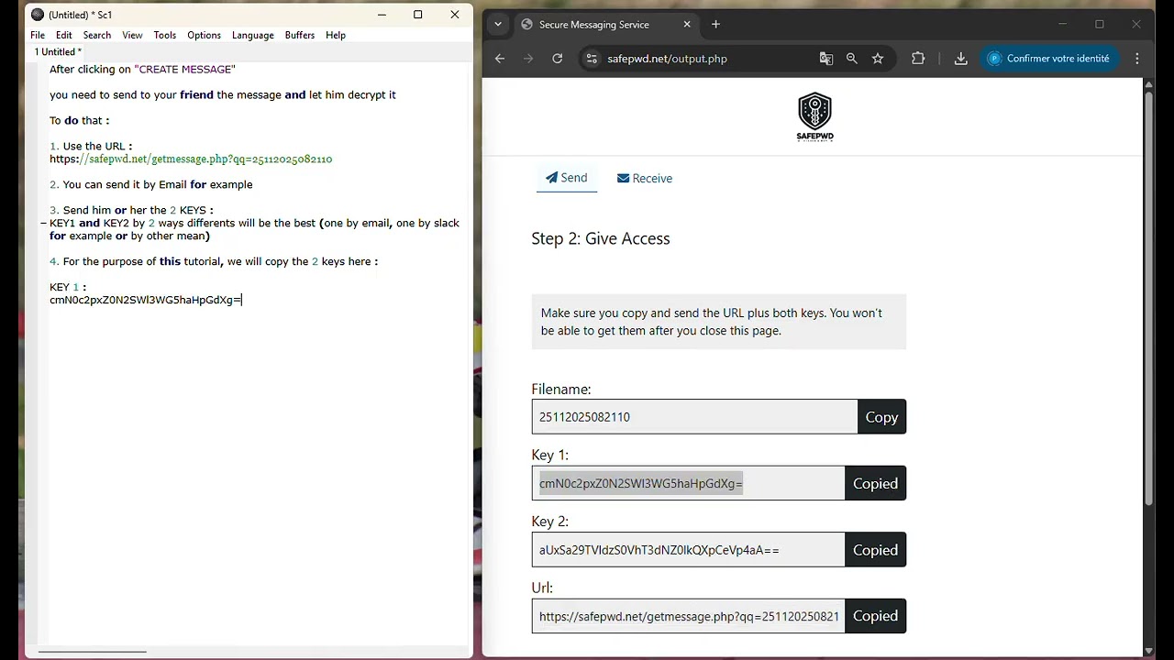1174x660 pixels.
Task: Expand the tab search chevron
Action: click(x=498, y=25)
